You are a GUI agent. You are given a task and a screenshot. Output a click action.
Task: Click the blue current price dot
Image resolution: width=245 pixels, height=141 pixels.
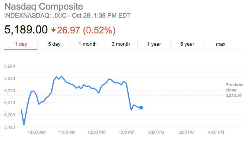pos(141,108)
